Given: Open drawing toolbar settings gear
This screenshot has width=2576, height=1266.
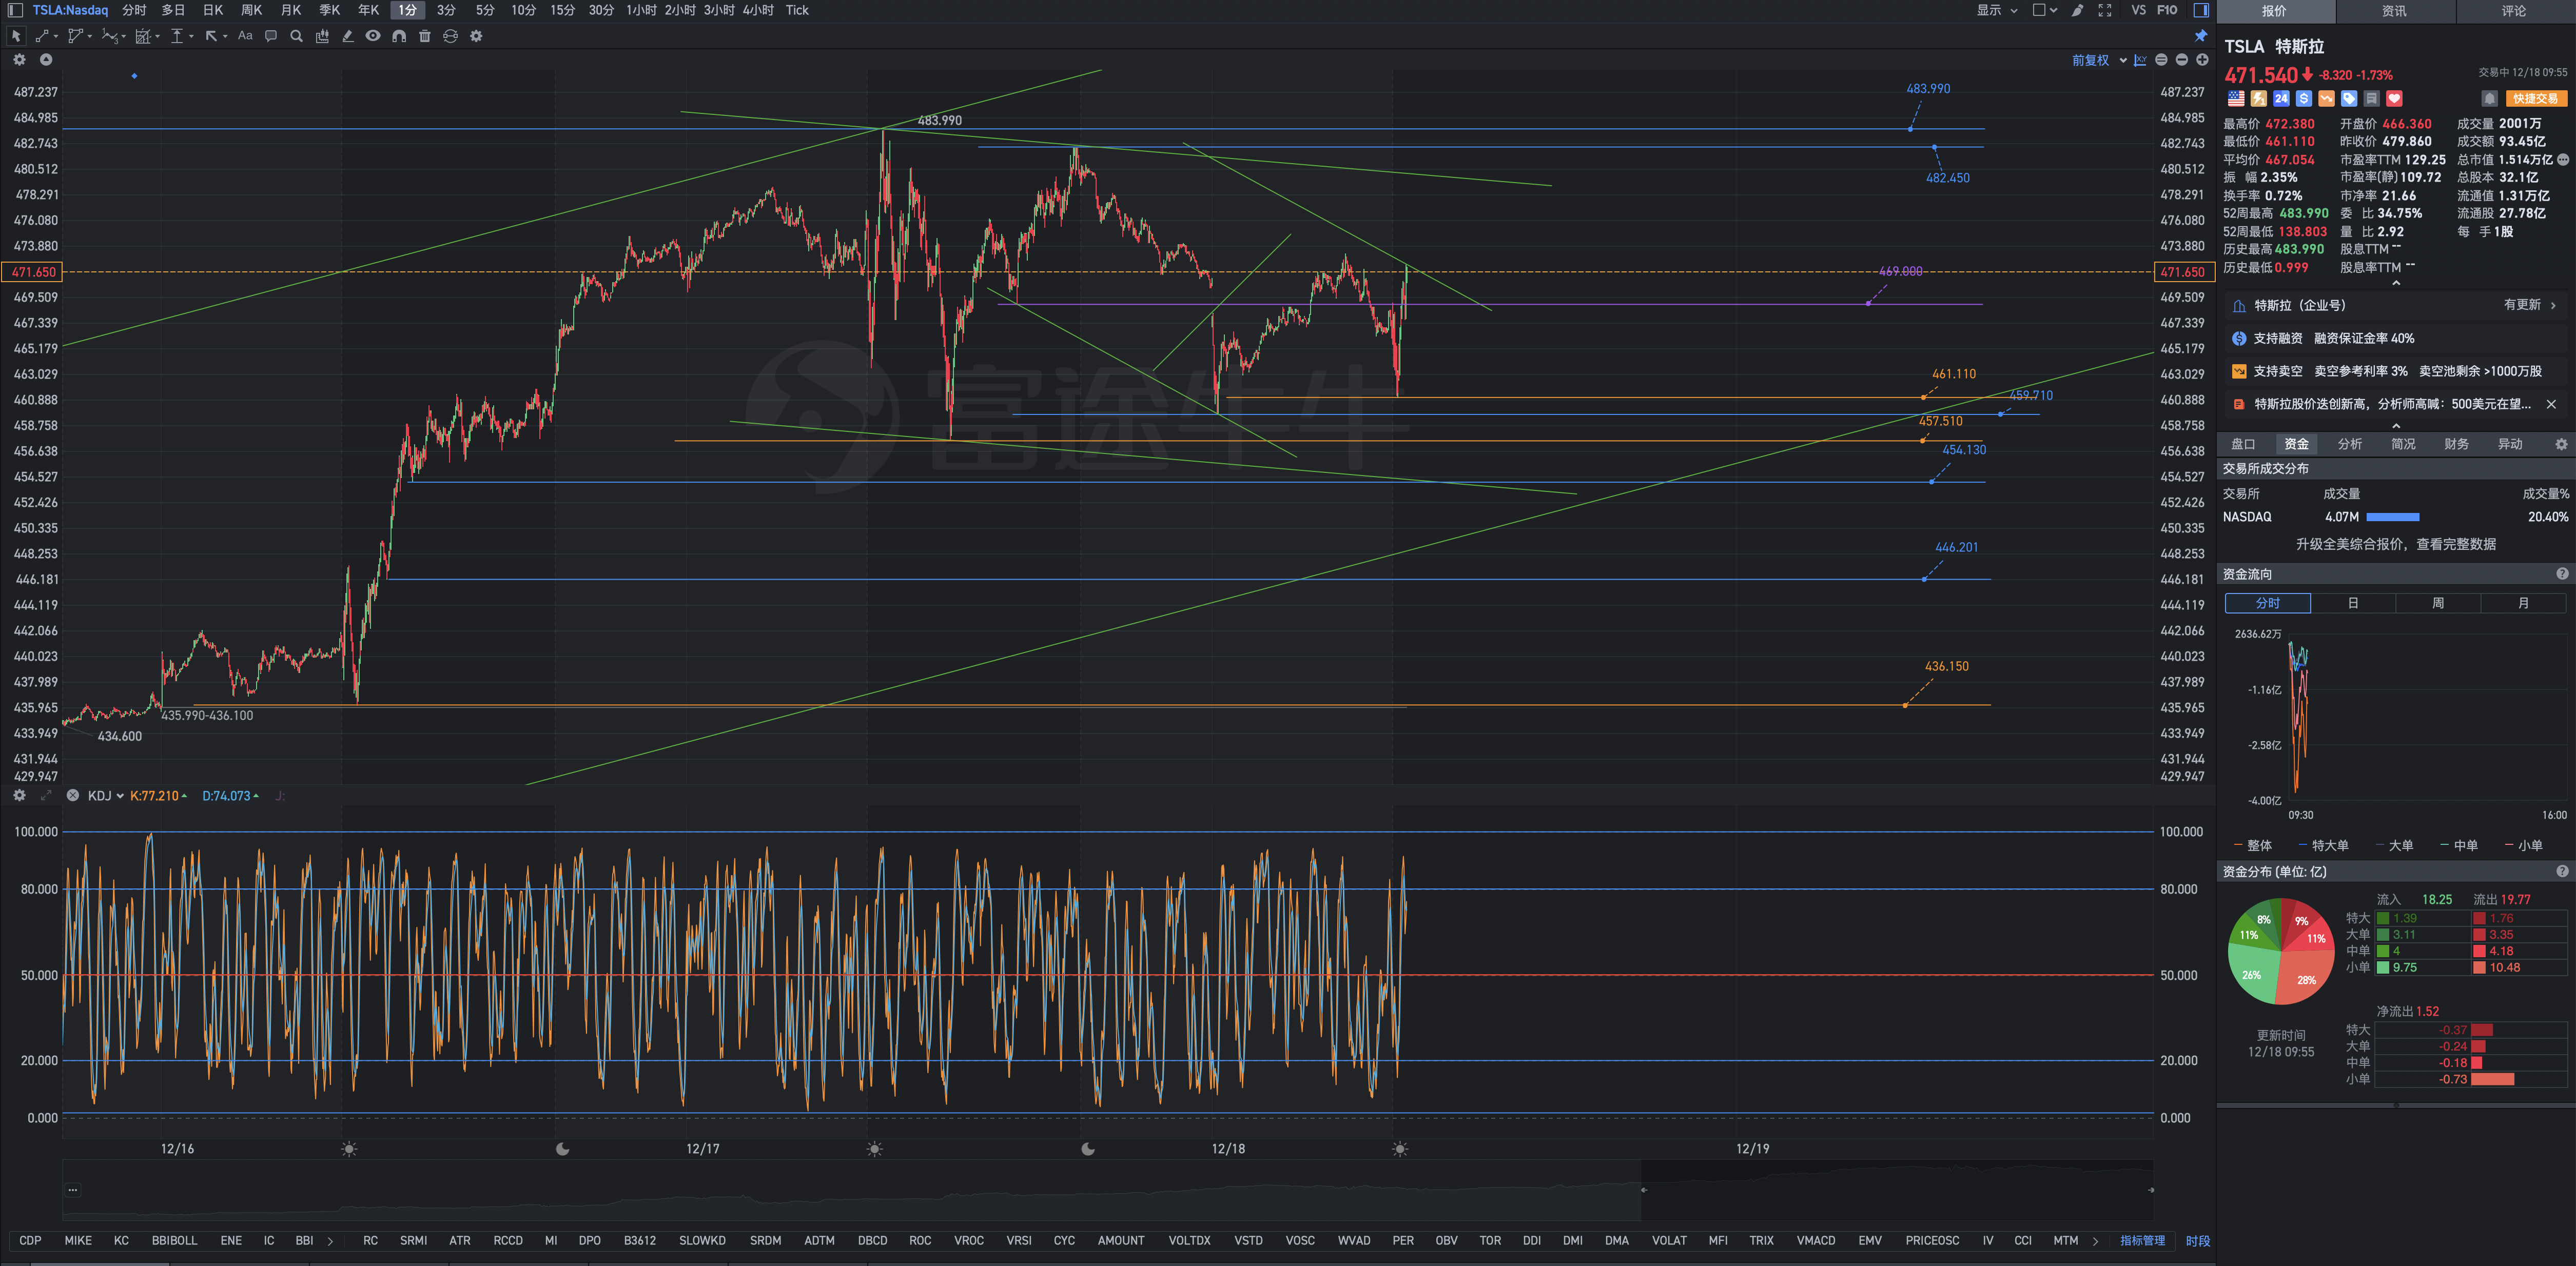Looking at the screenshot, I should click(x=476, y=36).
